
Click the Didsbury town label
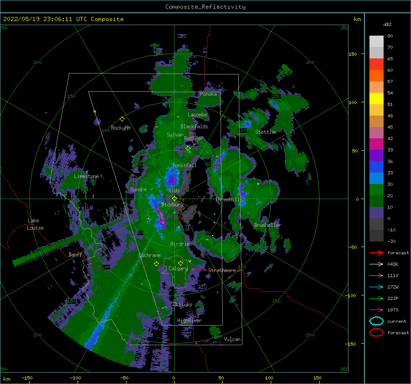172,205
